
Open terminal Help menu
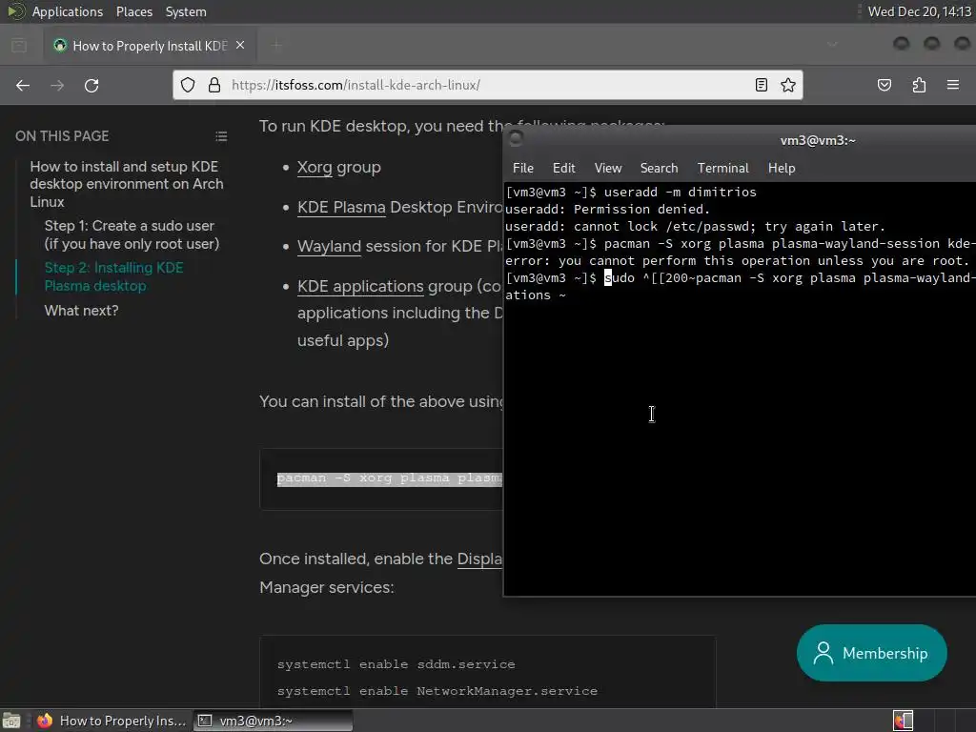point(782,168)
